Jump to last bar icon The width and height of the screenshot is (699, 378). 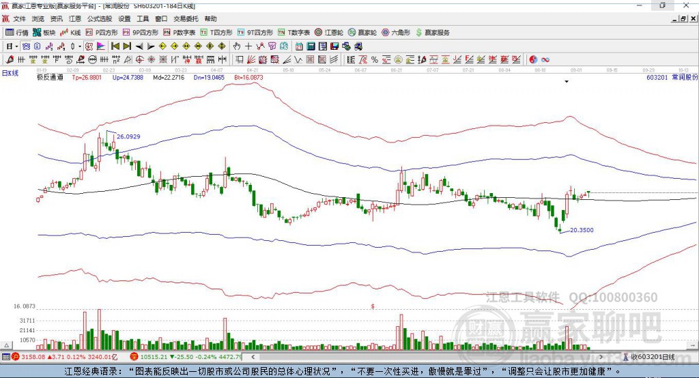point(127,46)
